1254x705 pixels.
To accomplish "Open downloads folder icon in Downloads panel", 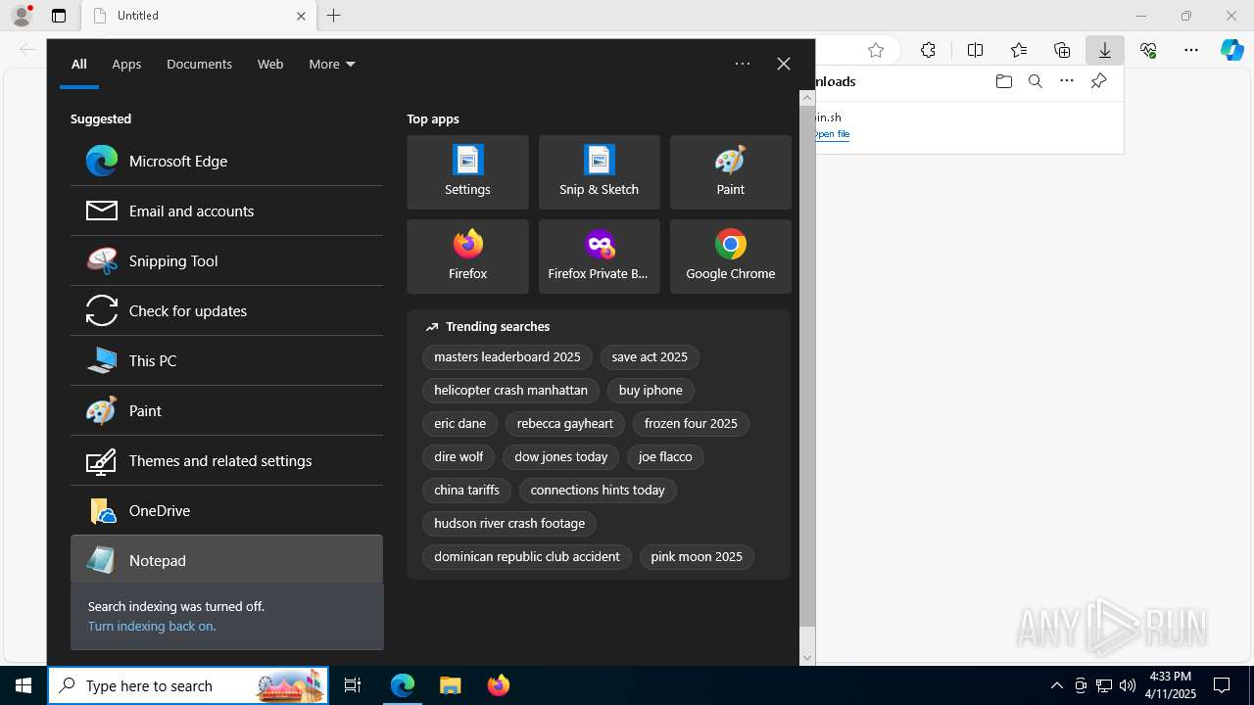I will pos(1003,81).
